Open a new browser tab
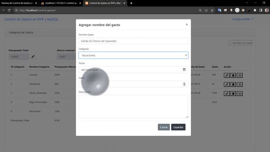The width and height of the screenshot is (270, 152). click(131, 3)
